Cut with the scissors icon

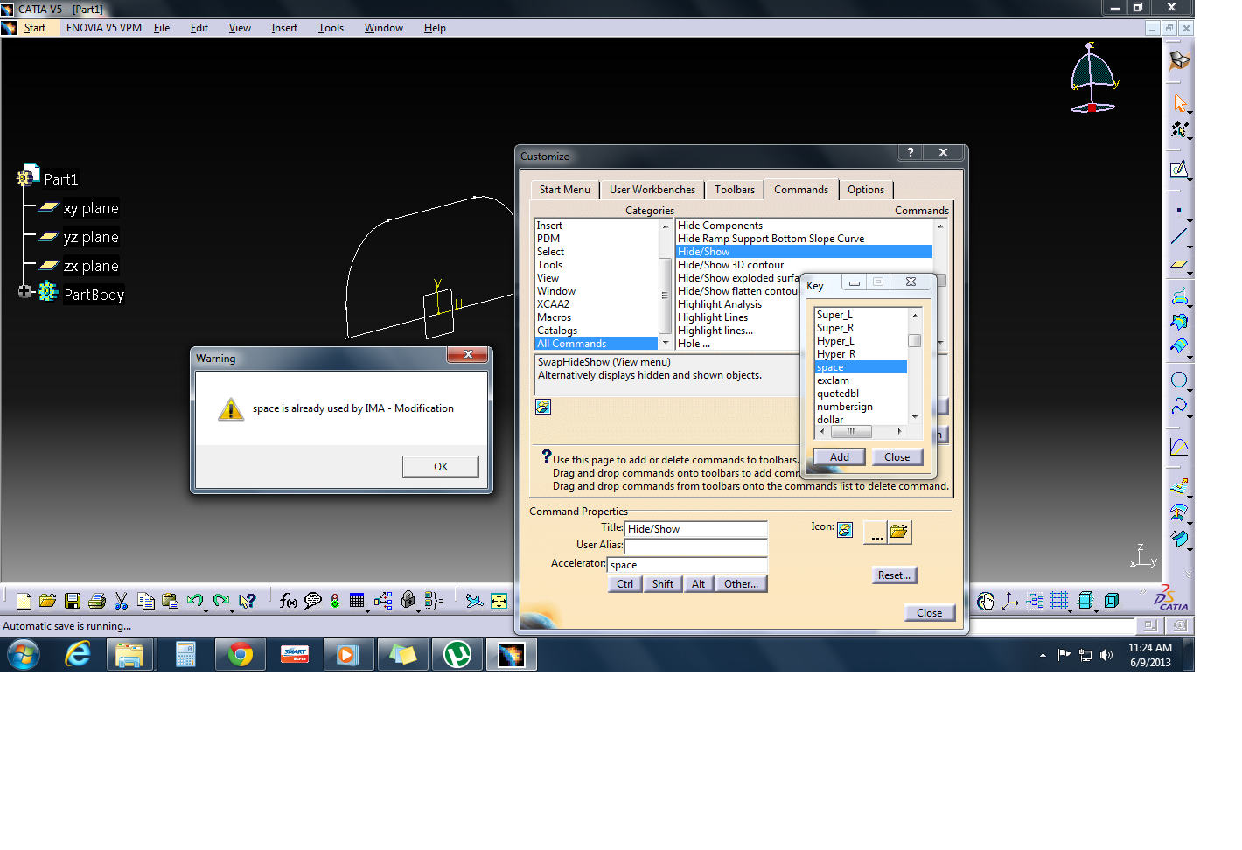pos(122,601)
